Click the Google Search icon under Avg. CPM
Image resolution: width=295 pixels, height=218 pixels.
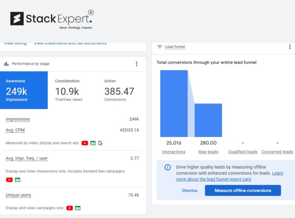tap(100, 143)
